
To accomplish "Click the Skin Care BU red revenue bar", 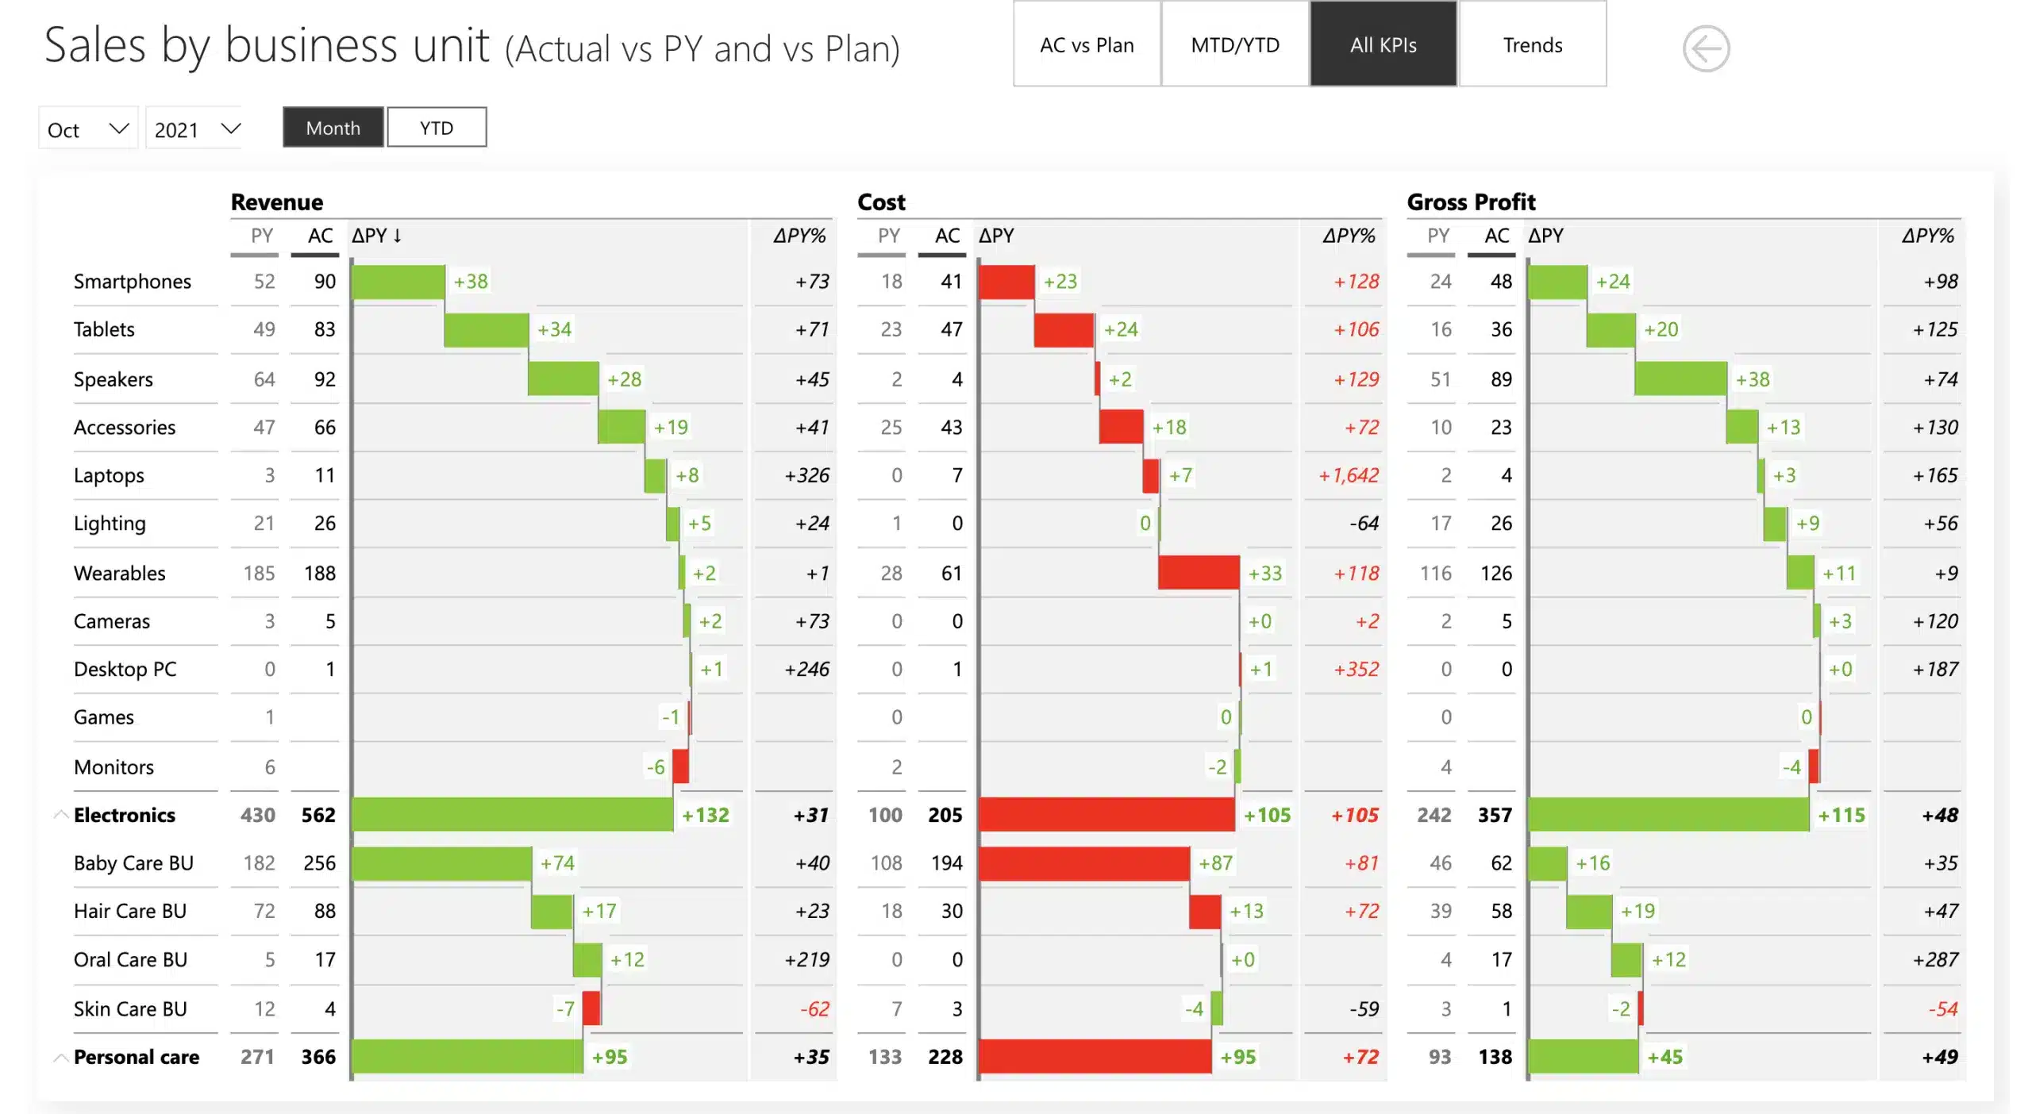I will click(591, 1008).
